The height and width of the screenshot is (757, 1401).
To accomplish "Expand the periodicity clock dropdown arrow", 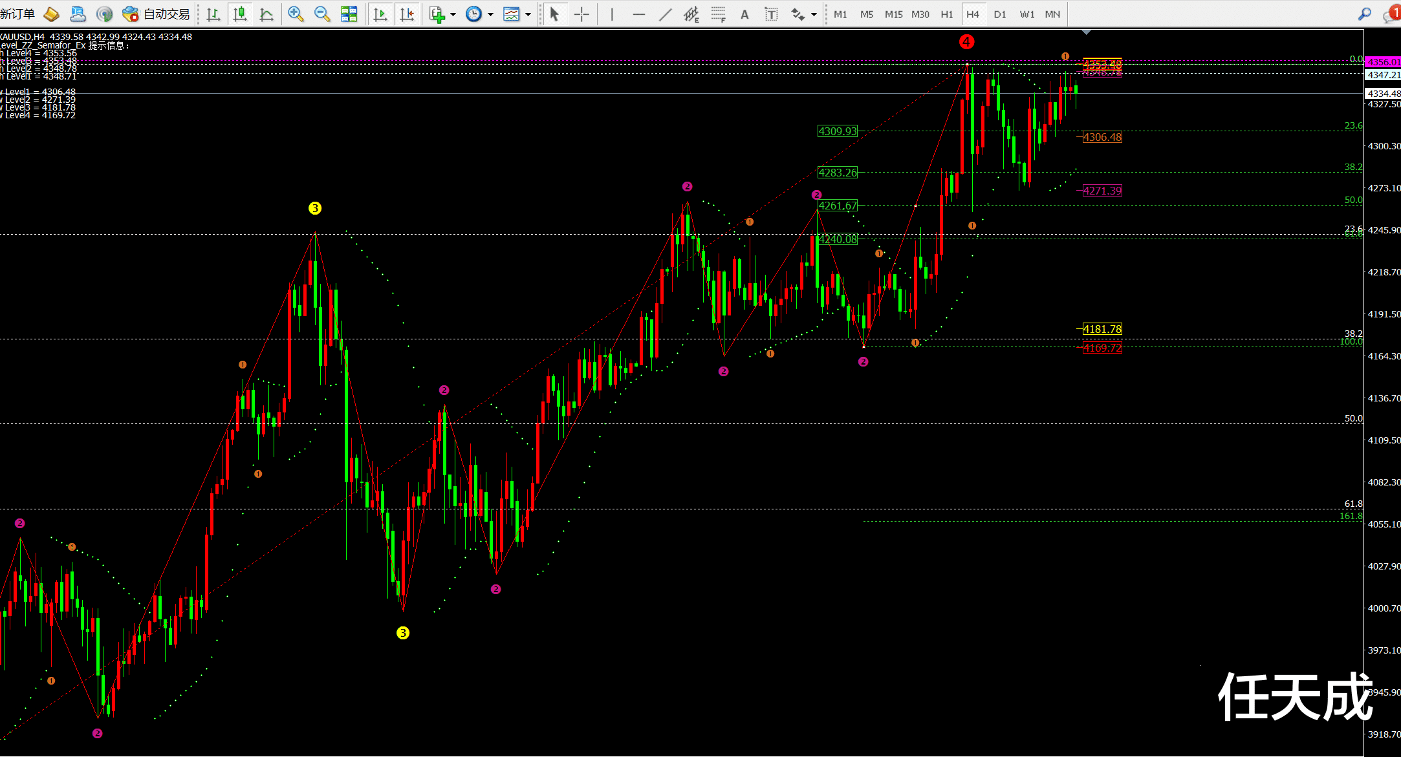I will (490, 14).
